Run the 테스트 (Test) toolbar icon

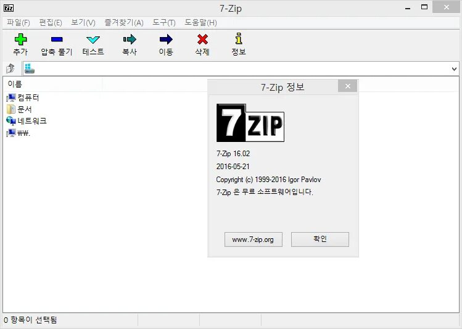coord(93,40)
